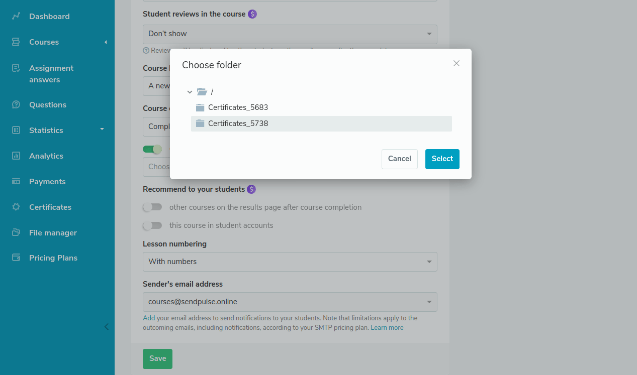Click the Analytics chart icon
The width and height of the screenshot is (637, 375).
click(16, 156)
